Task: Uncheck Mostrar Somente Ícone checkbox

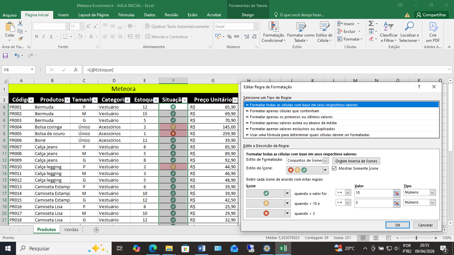Action: coord(334,168)
